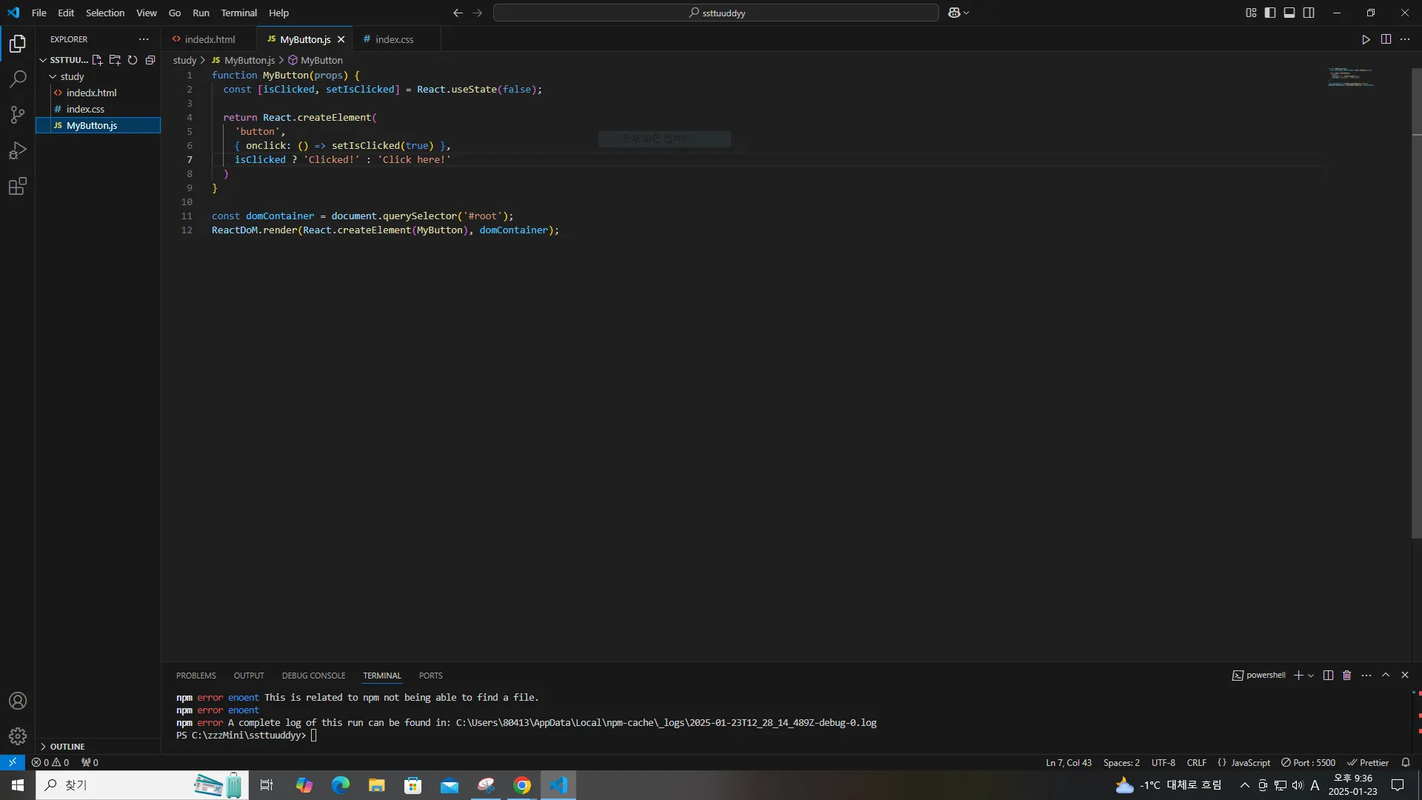
Task: Click the command center search box
Action: click(x=716, y=13)
